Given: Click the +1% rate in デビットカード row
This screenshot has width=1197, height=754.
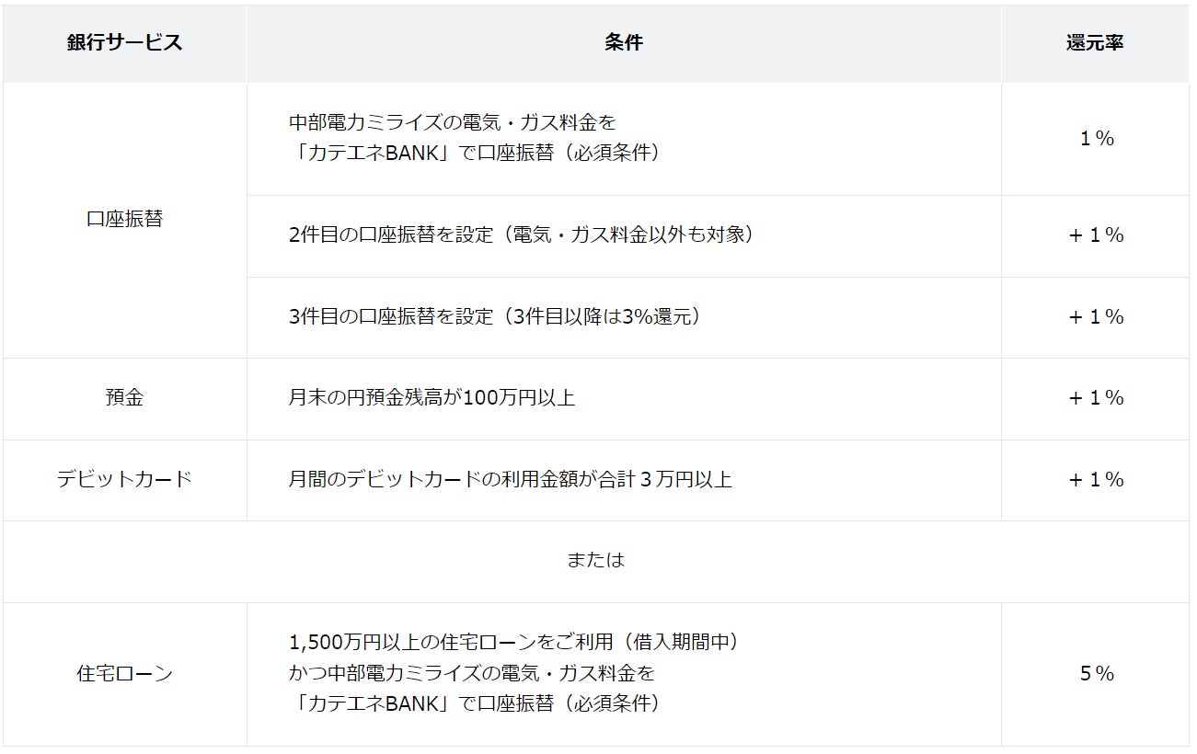Looking at the screenshot, I should point(1097,480).
